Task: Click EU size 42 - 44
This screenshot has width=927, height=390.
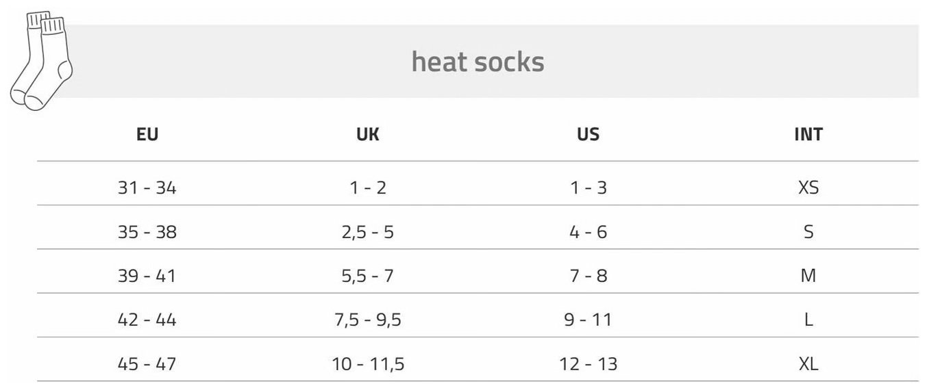Action: (x=147, y=320)
